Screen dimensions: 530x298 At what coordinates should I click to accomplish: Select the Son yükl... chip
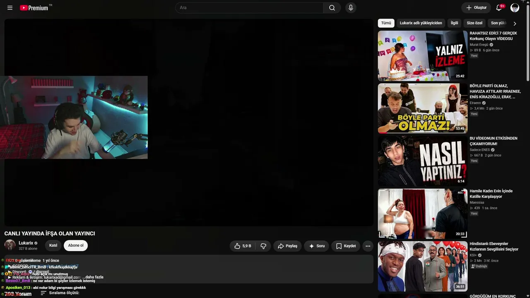point(498,23)
